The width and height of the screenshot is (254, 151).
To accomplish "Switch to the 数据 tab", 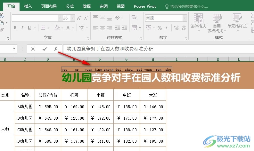I will pyautogui.click(x=87, y=6).
